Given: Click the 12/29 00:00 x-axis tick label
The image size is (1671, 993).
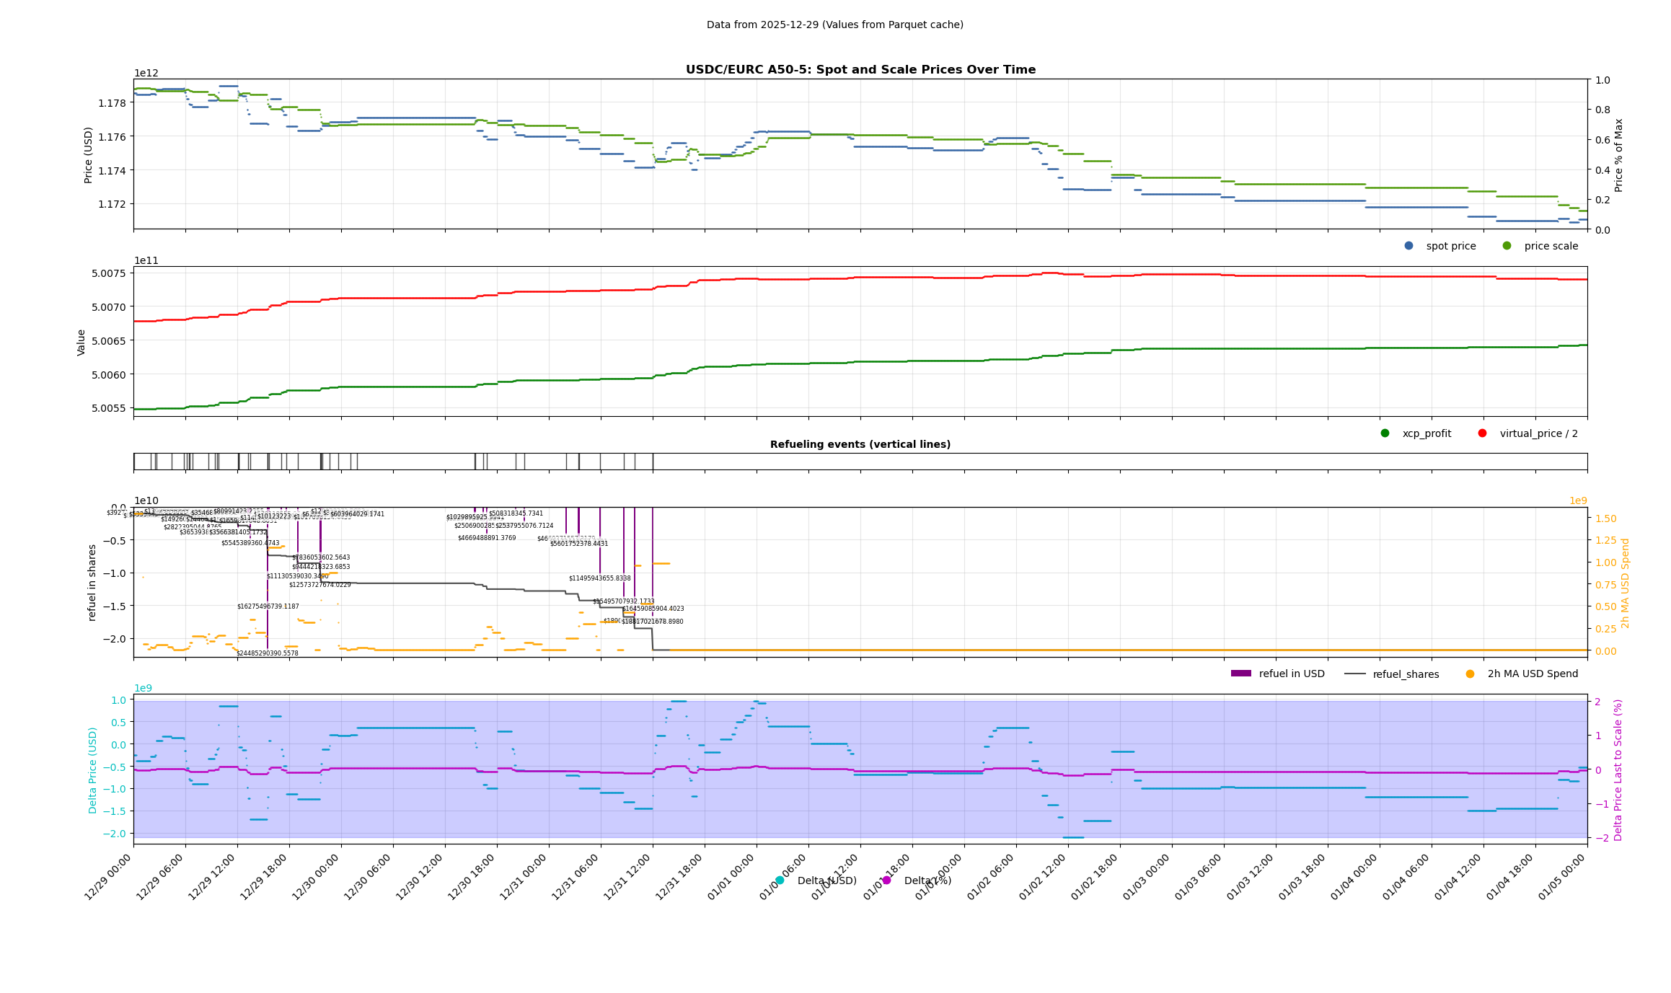Looking at the screenshot, I should pos(108,877).
